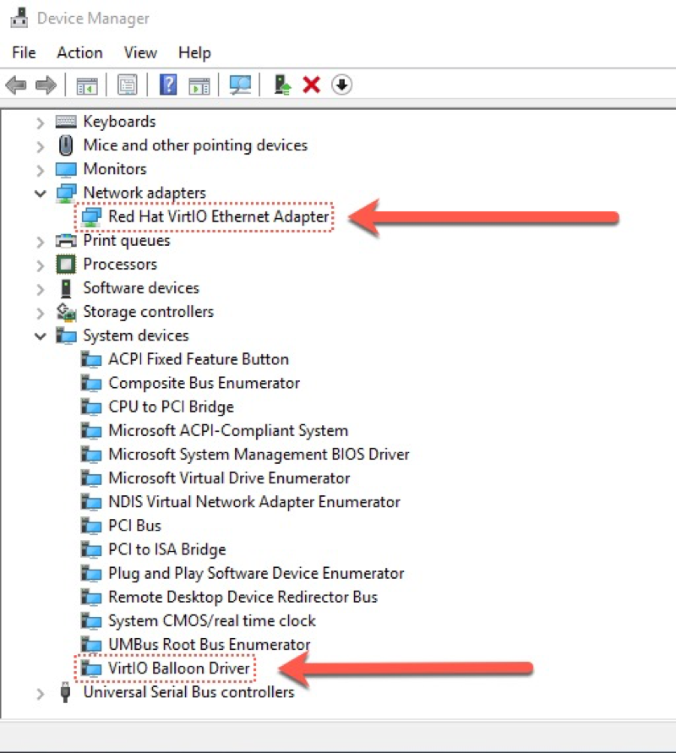Image resolution: width=676 pixels, height=753 pixels.
Task: Click the Forward arrow toolbar button
Action: pyautogui.click(x=46, y=85)
